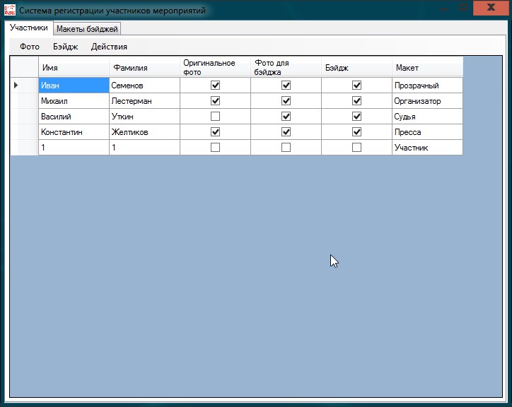Click the Пресса layout cell
The image size is (512, 407).
point(428,132)
